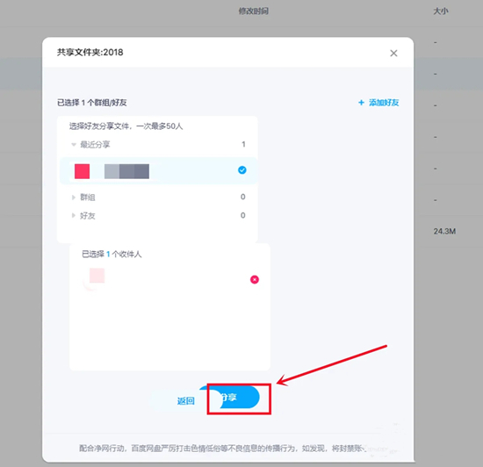Image resolution: width=483 pixels, height=467 pixels.
Task: Collapse the 最近分享 section
Action: (x=74, y=144)
